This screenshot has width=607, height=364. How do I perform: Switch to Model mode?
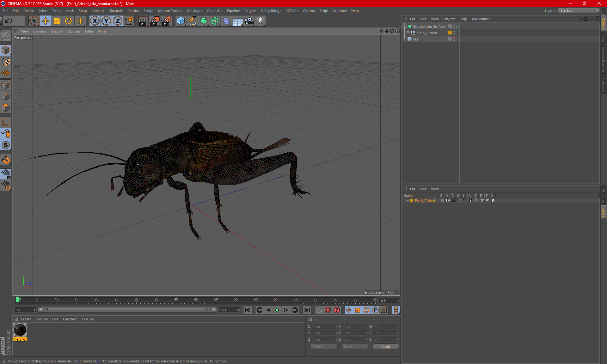[6, 51]
